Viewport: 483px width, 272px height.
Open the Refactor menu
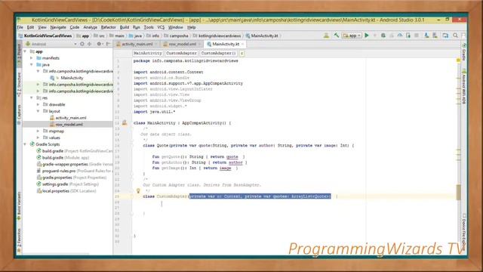tap(109, 27)
